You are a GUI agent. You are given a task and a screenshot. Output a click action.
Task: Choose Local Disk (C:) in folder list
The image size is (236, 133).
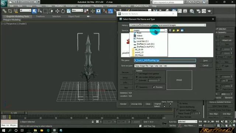(142, 41)
